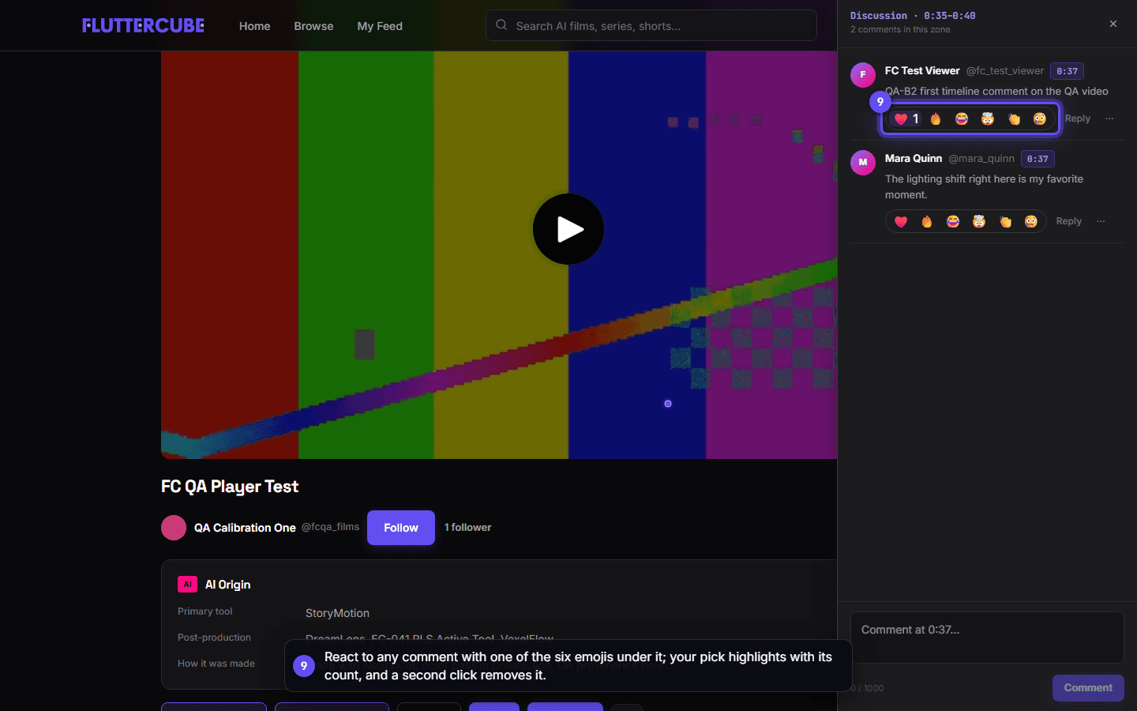Image resolution: width=1137 pixels, height=711 pixels.
Task: React with fire on FC Test Viewer's comment
Action: click(x=936, y=118)
